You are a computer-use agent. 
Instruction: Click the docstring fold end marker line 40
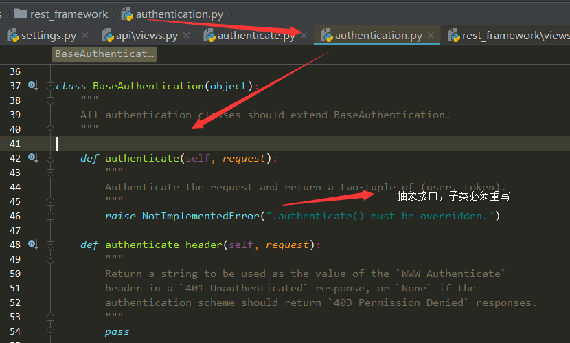tap(50, 129)
